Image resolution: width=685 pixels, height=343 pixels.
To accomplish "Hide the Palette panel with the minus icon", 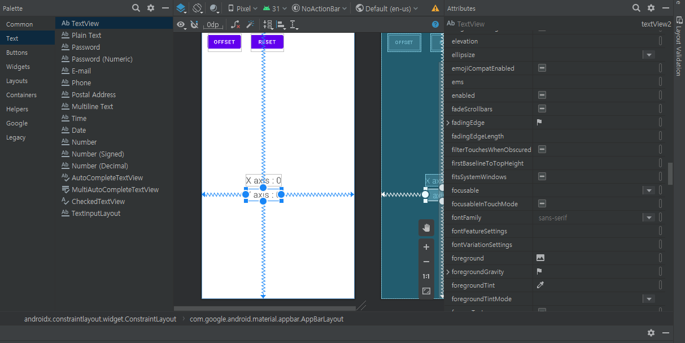I will tap(165, 8).
